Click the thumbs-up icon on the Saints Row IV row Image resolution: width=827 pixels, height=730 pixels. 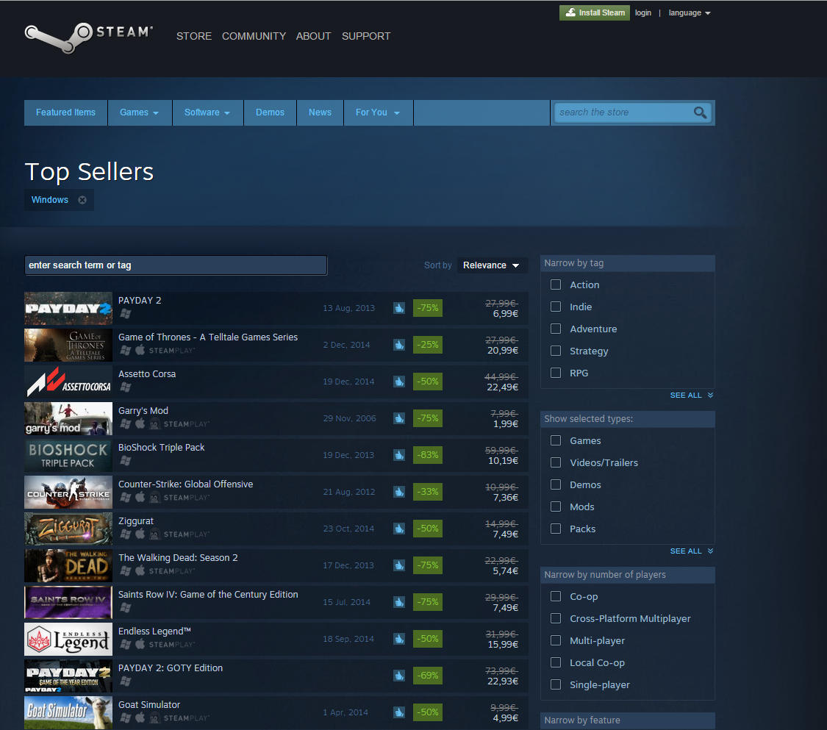(399, 602)
